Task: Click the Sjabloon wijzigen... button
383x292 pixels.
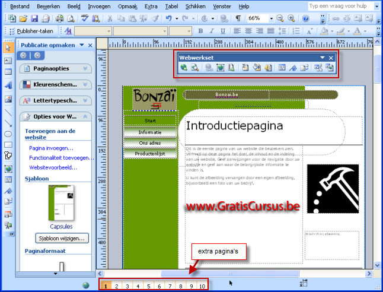Action: [62, 239]
